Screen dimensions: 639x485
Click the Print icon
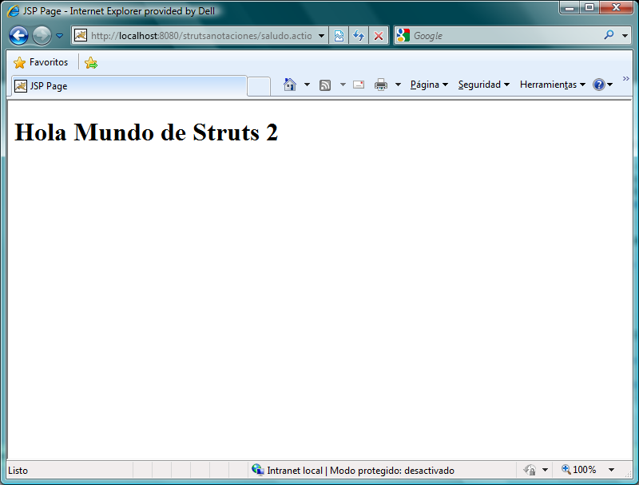point(382,84)
